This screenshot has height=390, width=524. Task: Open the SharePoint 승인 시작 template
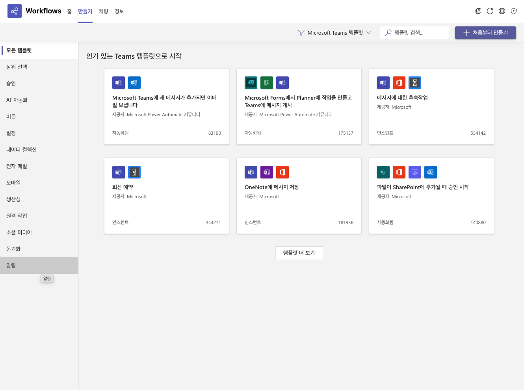pos(431,196)
